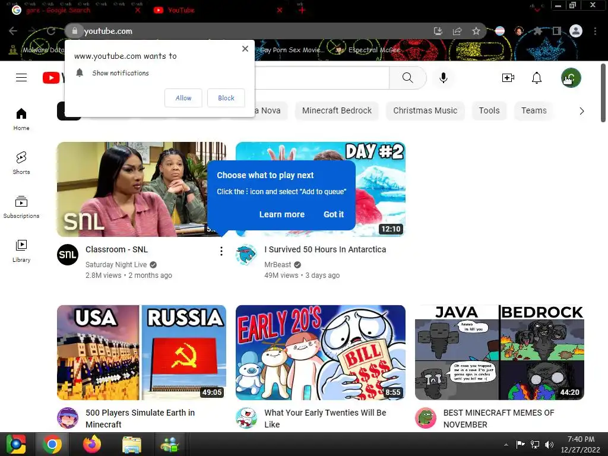Open the Espectral McGee bookmark

[368, 50]
